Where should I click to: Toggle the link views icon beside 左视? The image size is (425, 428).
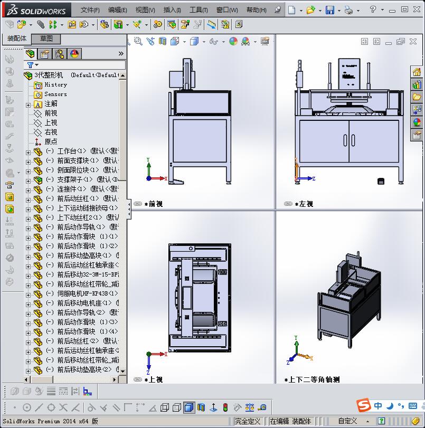[288, 204]
